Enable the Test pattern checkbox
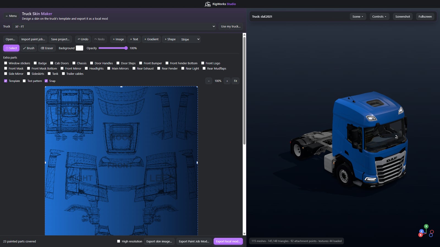This screenshot has width=440, height=247. 24,81
